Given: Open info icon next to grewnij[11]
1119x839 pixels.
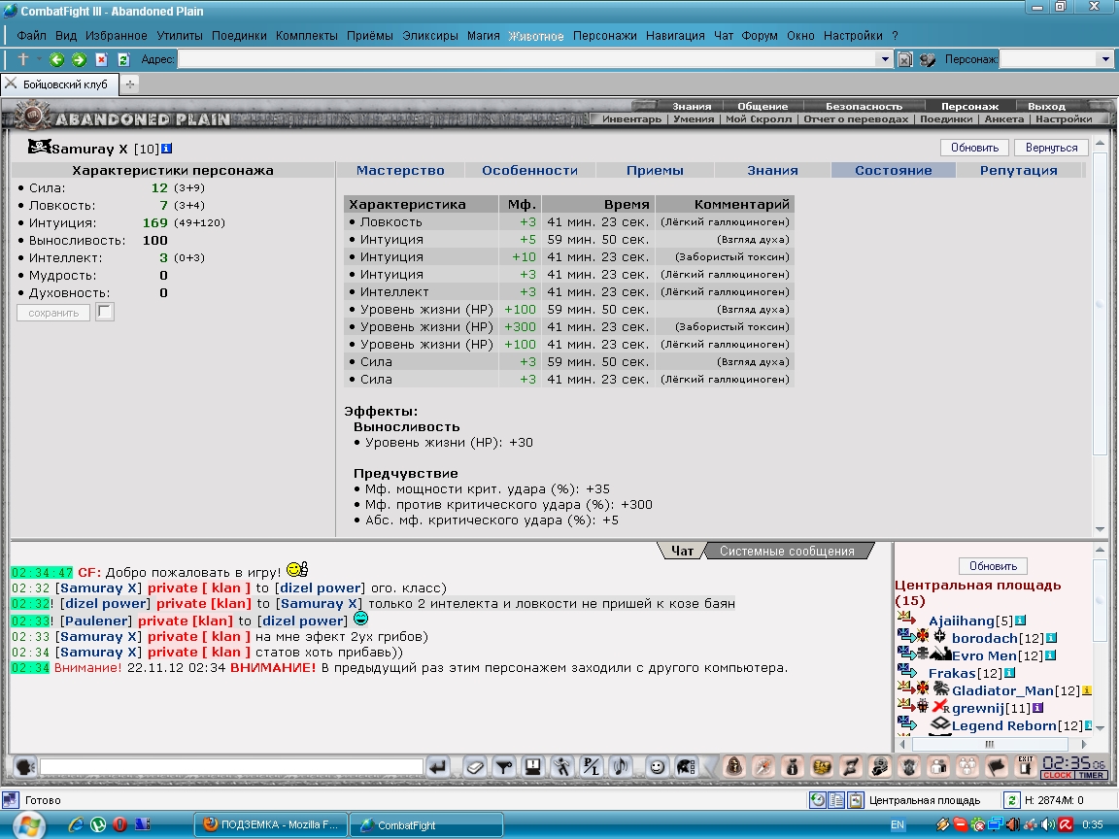Looking at the screenshot, I should click(x=1037, y=708).
